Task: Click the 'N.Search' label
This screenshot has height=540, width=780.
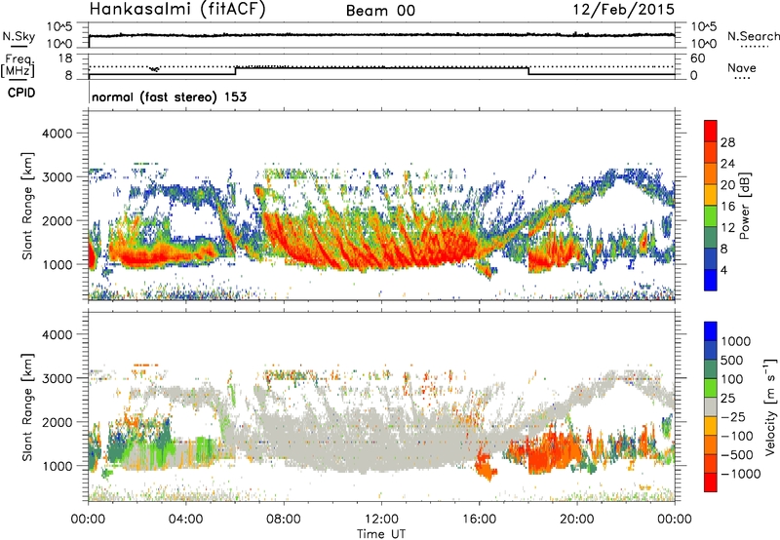Action: pyautogui.click(x=753, y=36)
